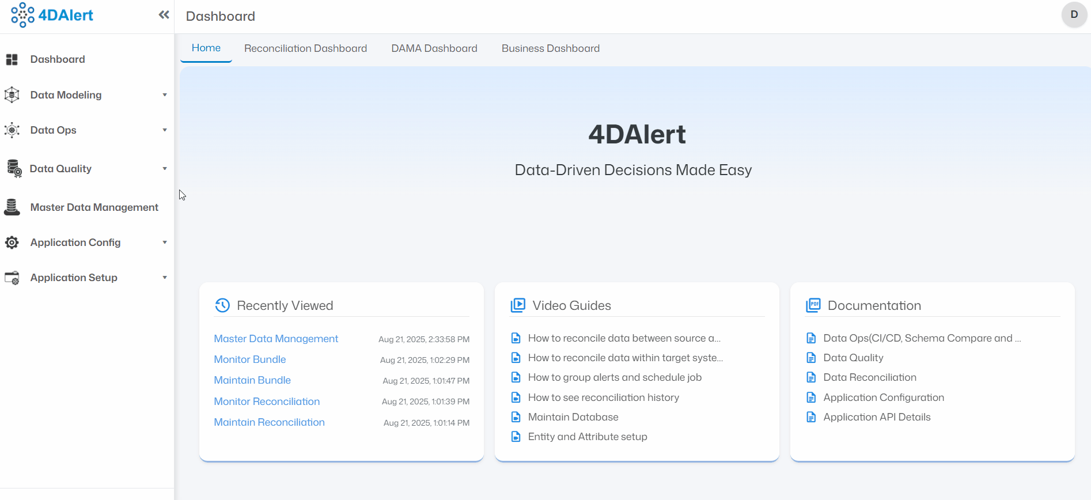Expand the Data Modeling dropdown arrow
This screenshot has width=1091, height=500.
pyautogui.click(x=165, y=95)
